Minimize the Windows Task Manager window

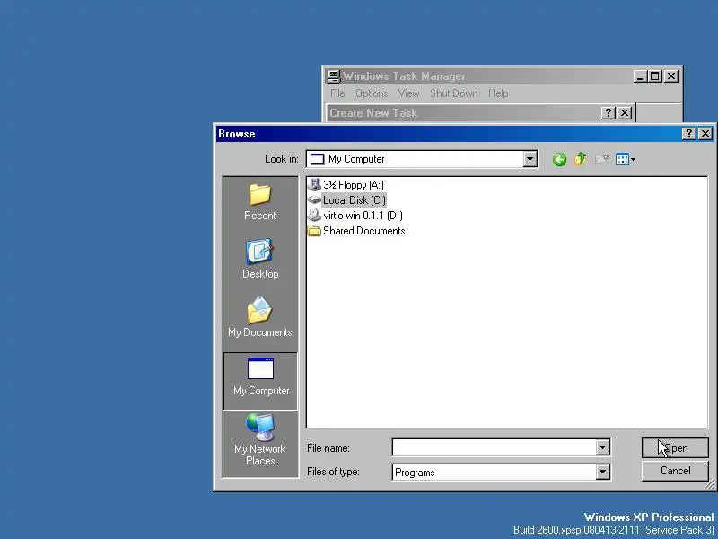coord(640,76)
